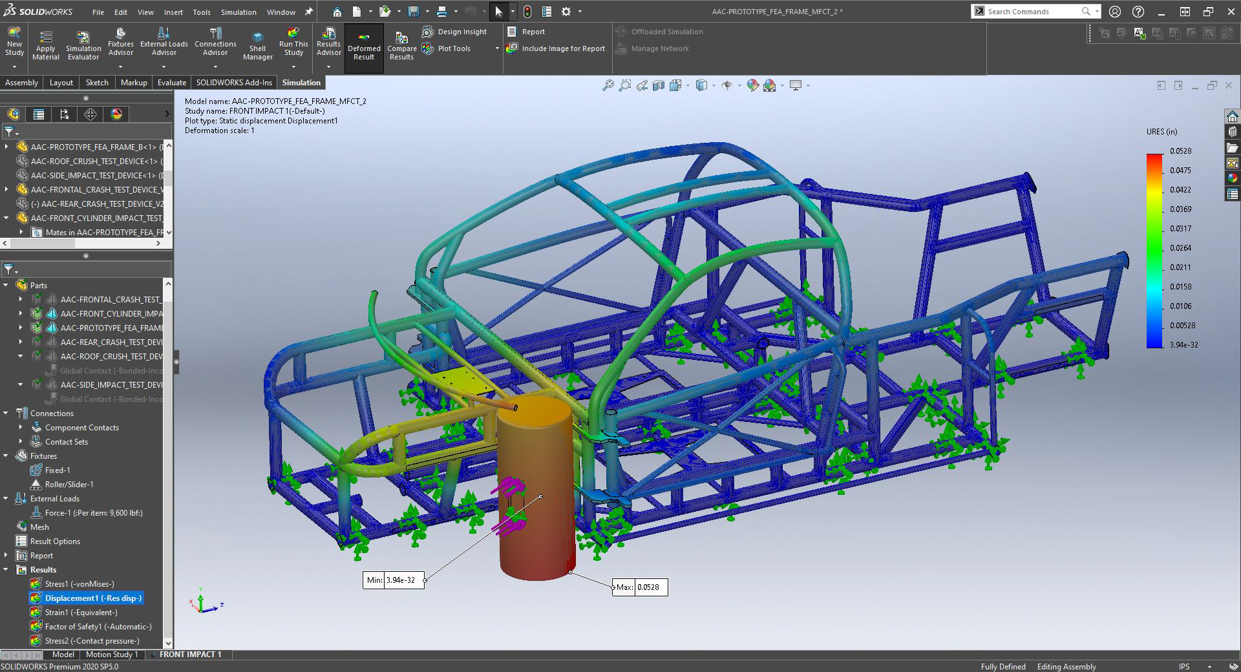This screenshot has width=1241, height=672.
Task: Collapse the Fixtures folder
Action: point(6,456)
